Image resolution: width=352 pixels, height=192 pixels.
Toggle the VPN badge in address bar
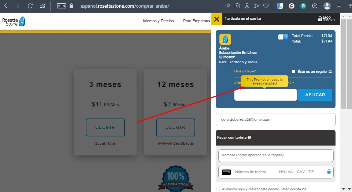tap(61, 6)
